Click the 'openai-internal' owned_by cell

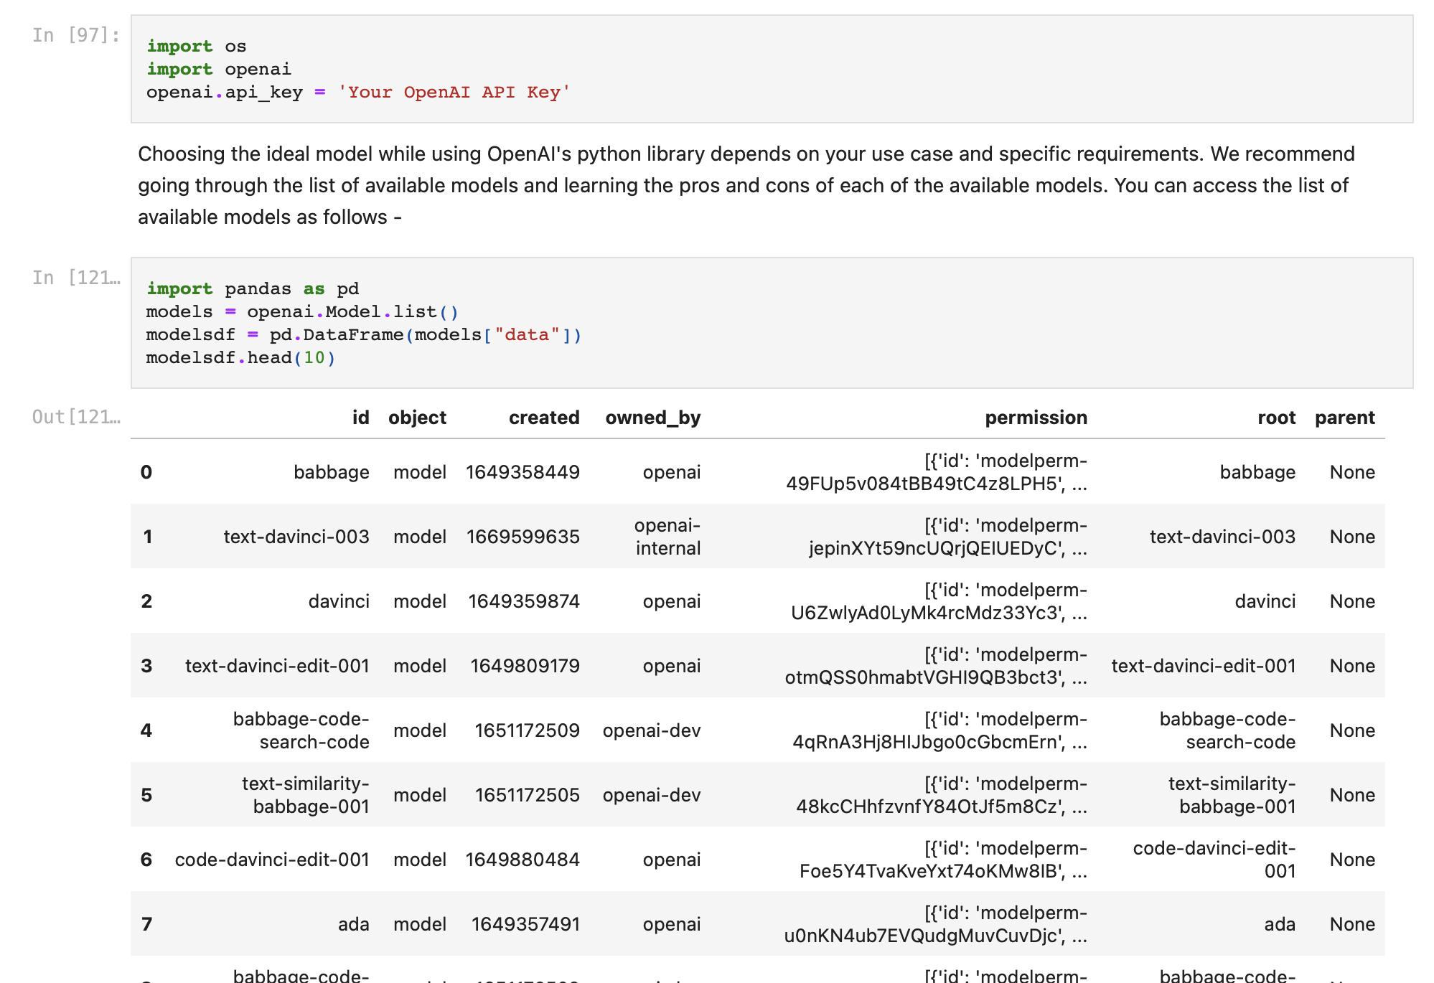click(x=667, y=537)
